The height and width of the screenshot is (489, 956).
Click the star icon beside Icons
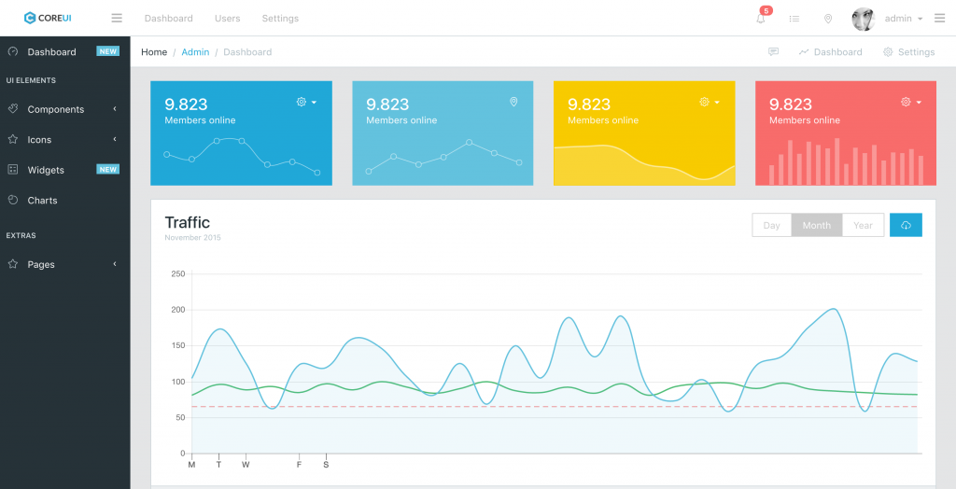pyautogui.click(x=13, y=139)
